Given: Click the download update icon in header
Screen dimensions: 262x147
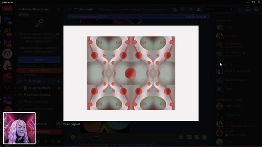Looking at the screenshot, I should click(x=240, y=9).
